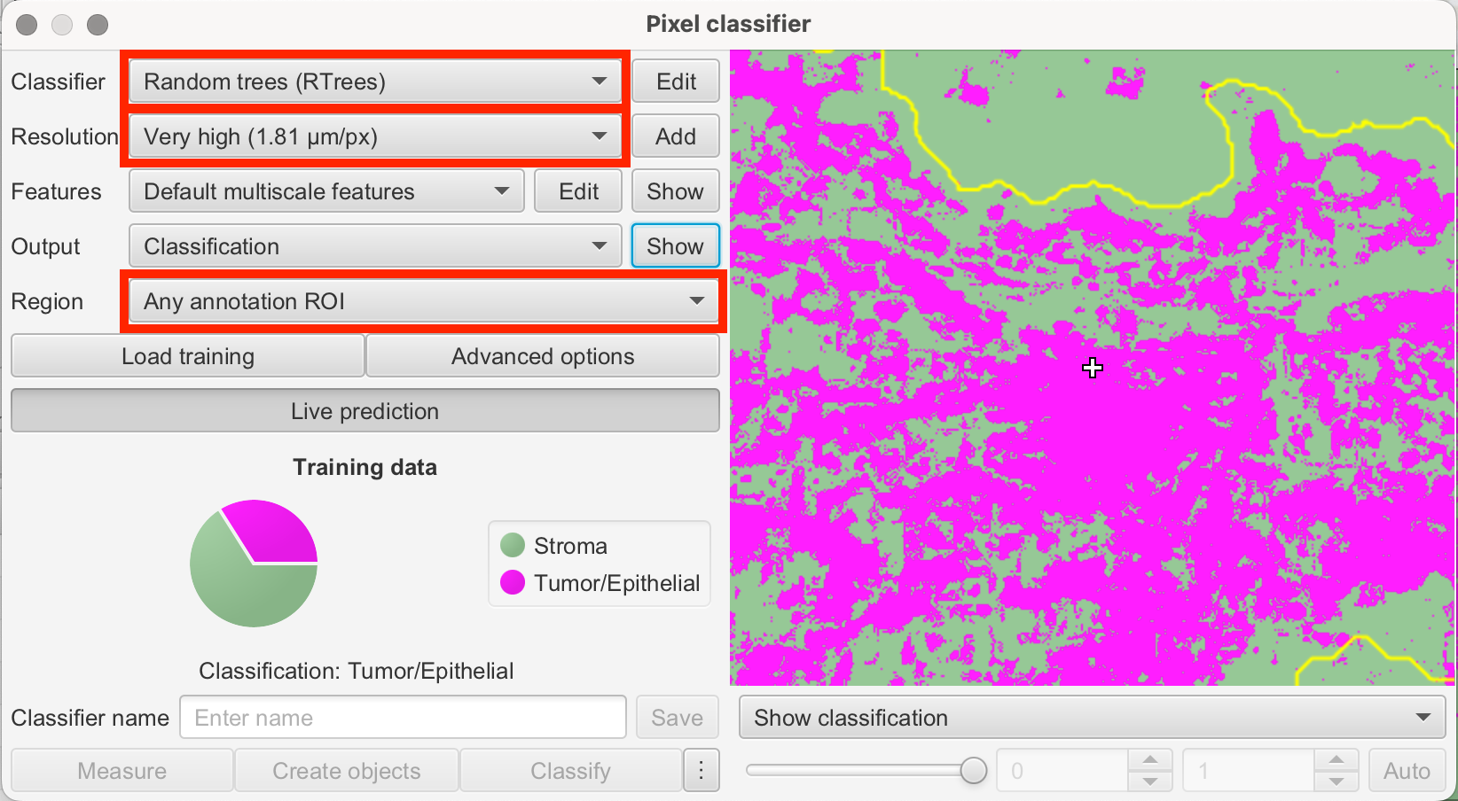Viewport: 1458px width, 801px height.
Task: Click Edit button next to Classifier
Action: (676, 82)
